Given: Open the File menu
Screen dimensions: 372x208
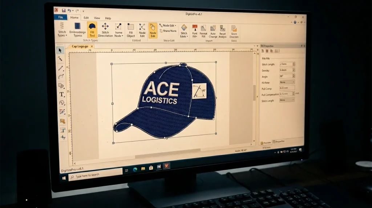Looking at the screenshot, I should click(61, 17).
